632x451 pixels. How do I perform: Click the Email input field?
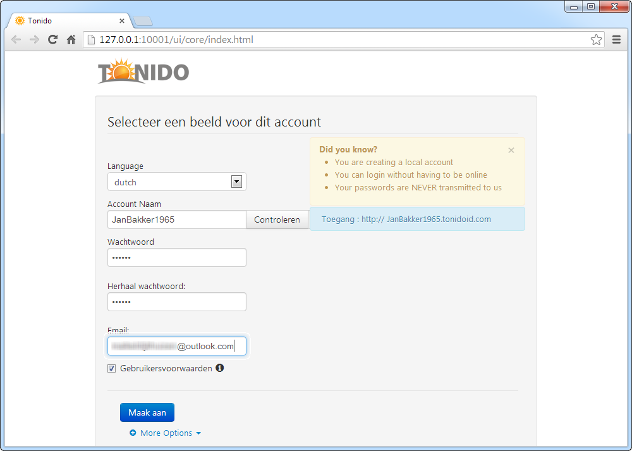click(x=176, y=346)
